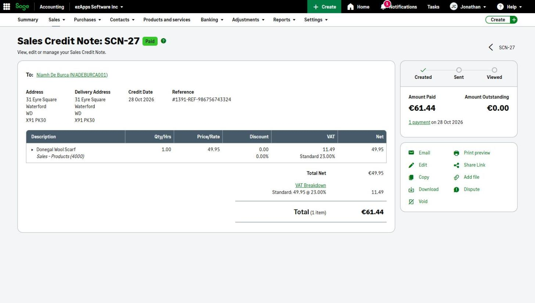This screenshot has height=303, width=535.
Task: Click Accounting in the top bar
Action: click(x=52, y=7)
